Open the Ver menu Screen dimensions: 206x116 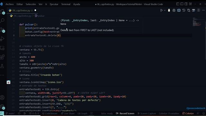(x=41, y=4)
